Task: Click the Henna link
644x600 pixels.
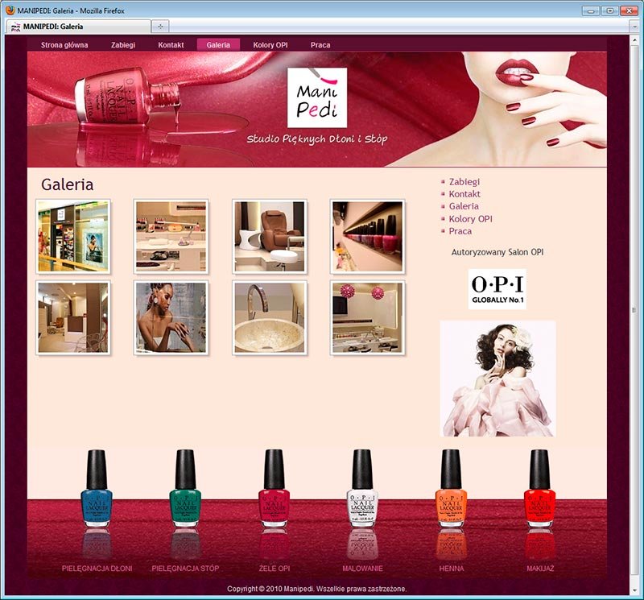Action: (x=452, y=569)
